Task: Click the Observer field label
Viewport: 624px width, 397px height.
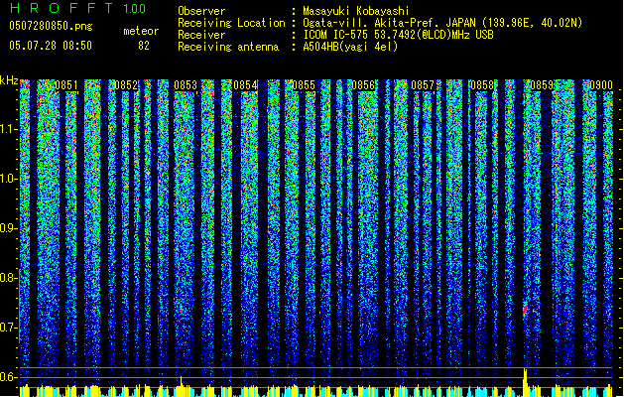Action: pyautogui.click(x=201, y=11)
